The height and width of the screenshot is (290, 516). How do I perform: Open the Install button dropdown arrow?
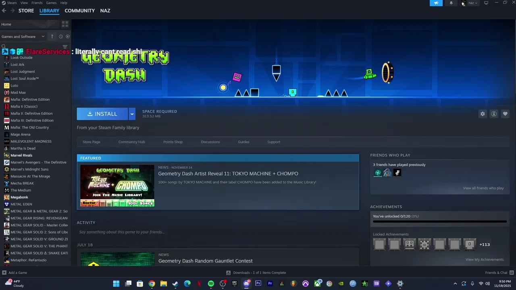(132, 114)
